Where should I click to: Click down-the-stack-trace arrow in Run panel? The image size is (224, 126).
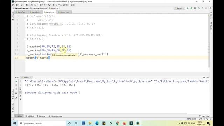20,85
